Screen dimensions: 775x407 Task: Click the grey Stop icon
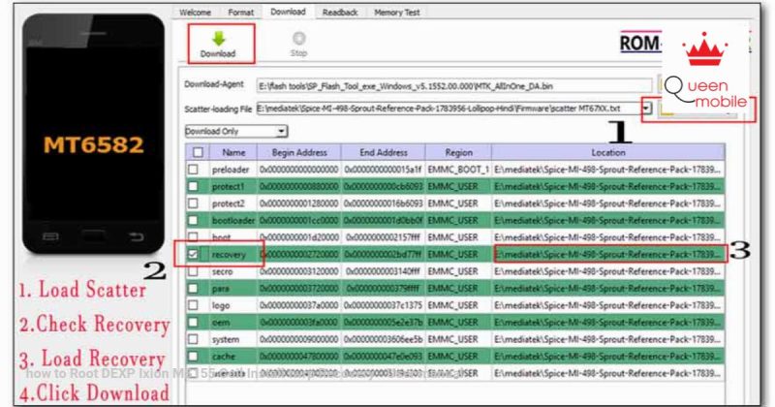[298, 38]
